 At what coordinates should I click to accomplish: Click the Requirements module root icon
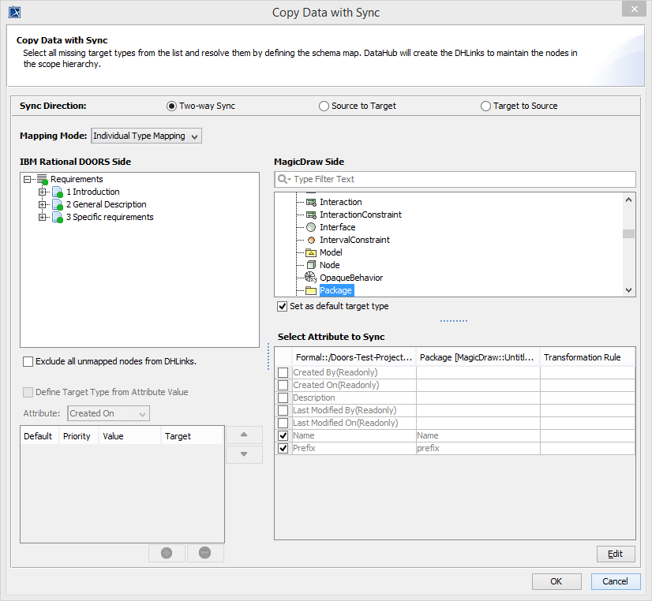(x=43, y=180)
